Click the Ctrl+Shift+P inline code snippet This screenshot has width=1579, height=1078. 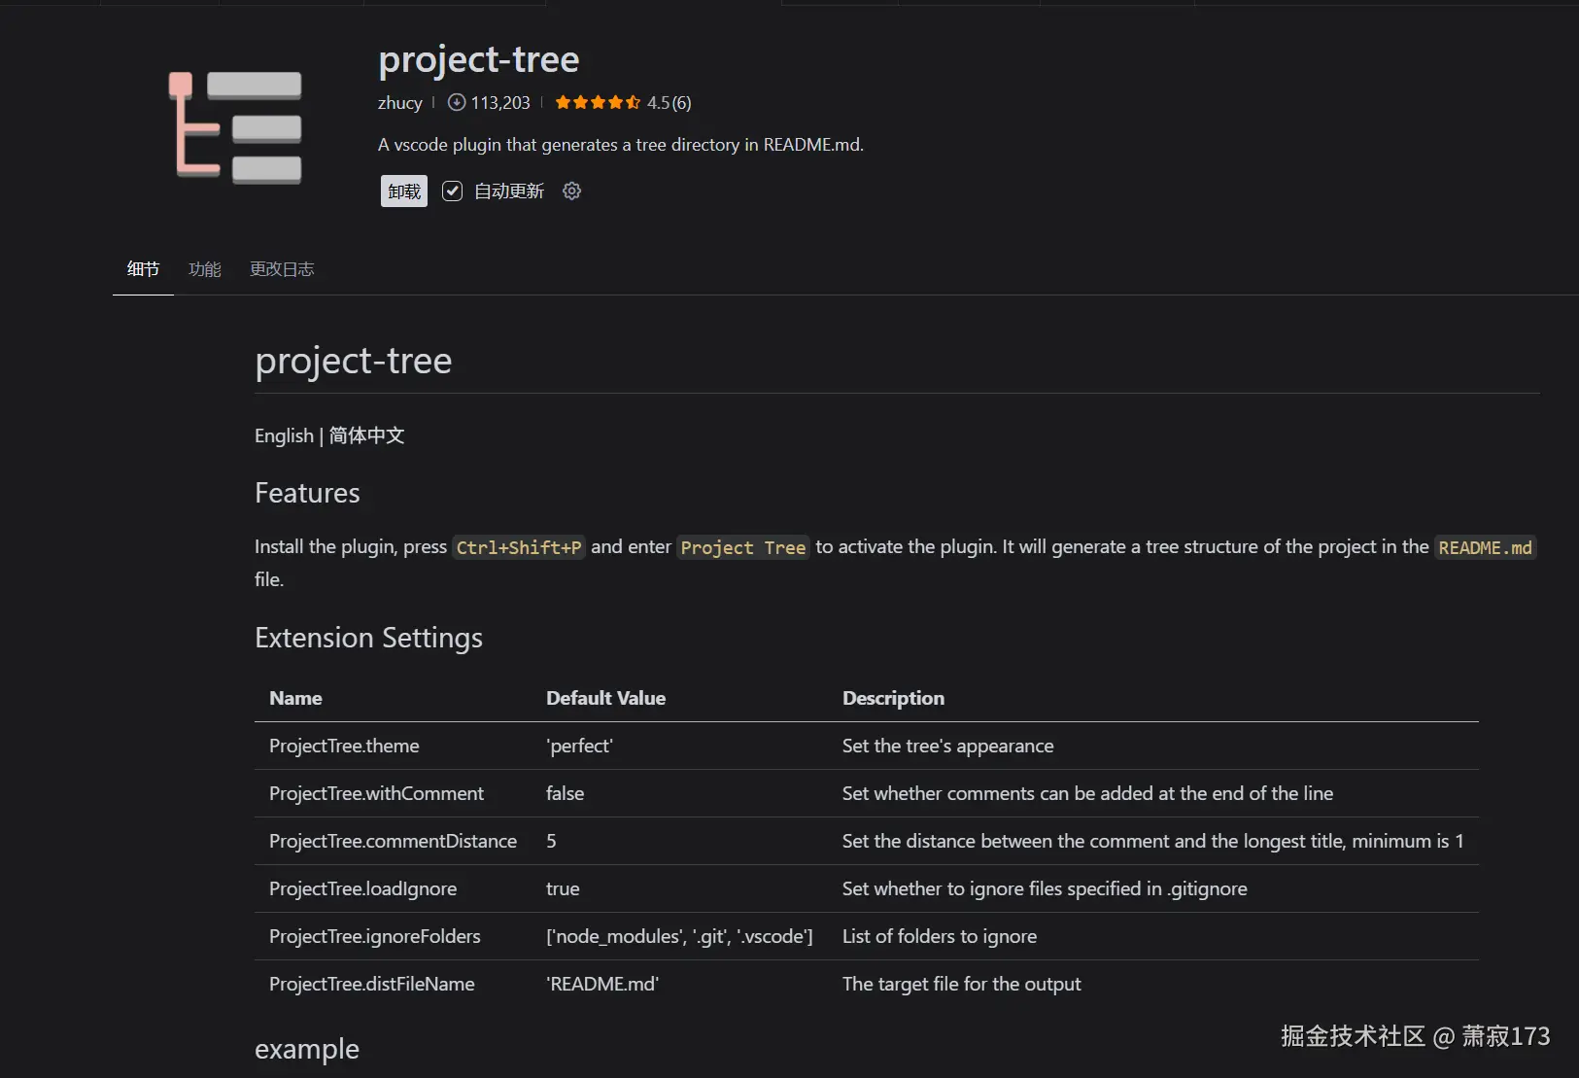[x=519, y=547]
